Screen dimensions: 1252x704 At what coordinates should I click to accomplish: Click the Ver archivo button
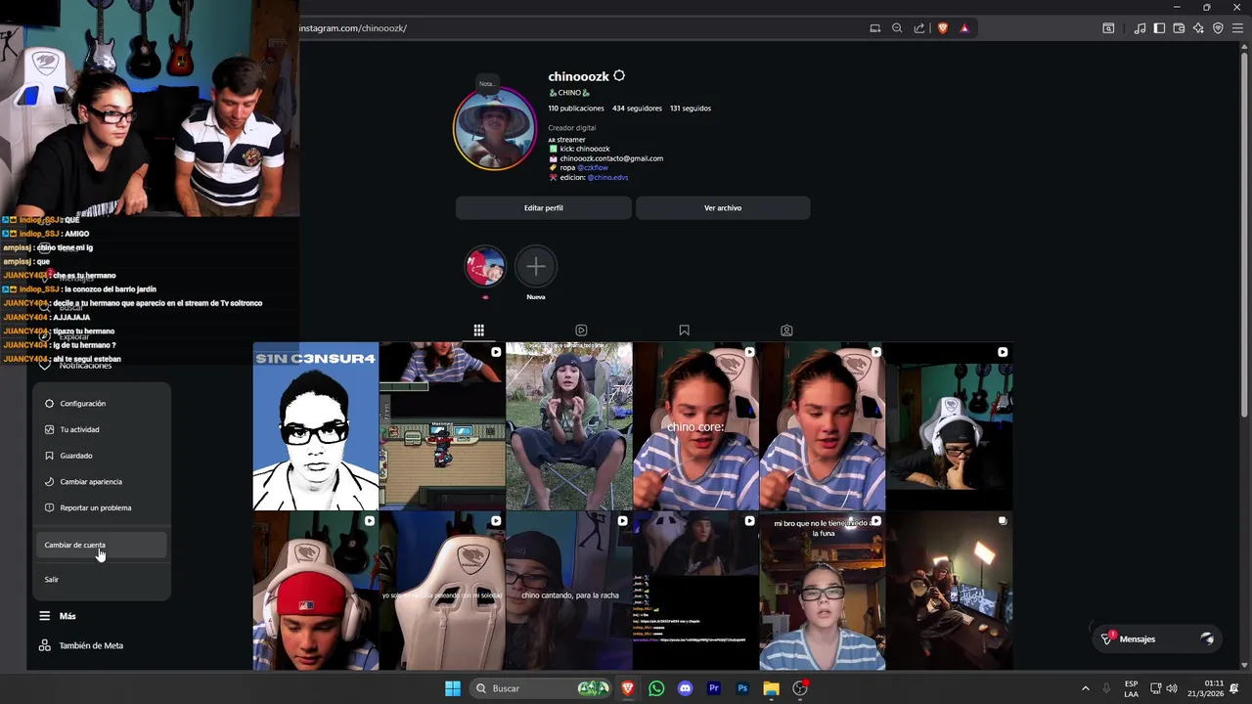pos(723,207)
